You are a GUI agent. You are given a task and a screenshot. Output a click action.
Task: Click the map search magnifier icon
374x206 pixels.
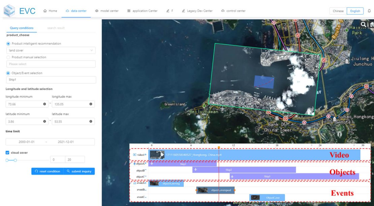point(364,25)
